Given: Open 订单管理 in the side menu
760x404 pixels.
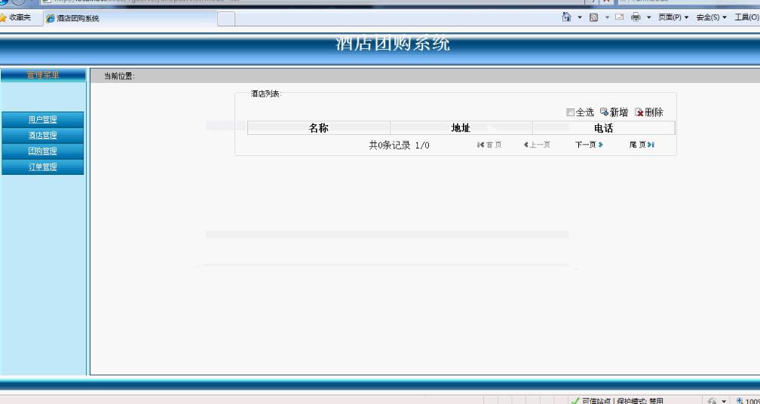Looking at the screenshot, I should (43, 167).
